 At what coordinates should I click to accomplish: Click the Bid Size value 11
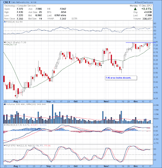point(41,18)
